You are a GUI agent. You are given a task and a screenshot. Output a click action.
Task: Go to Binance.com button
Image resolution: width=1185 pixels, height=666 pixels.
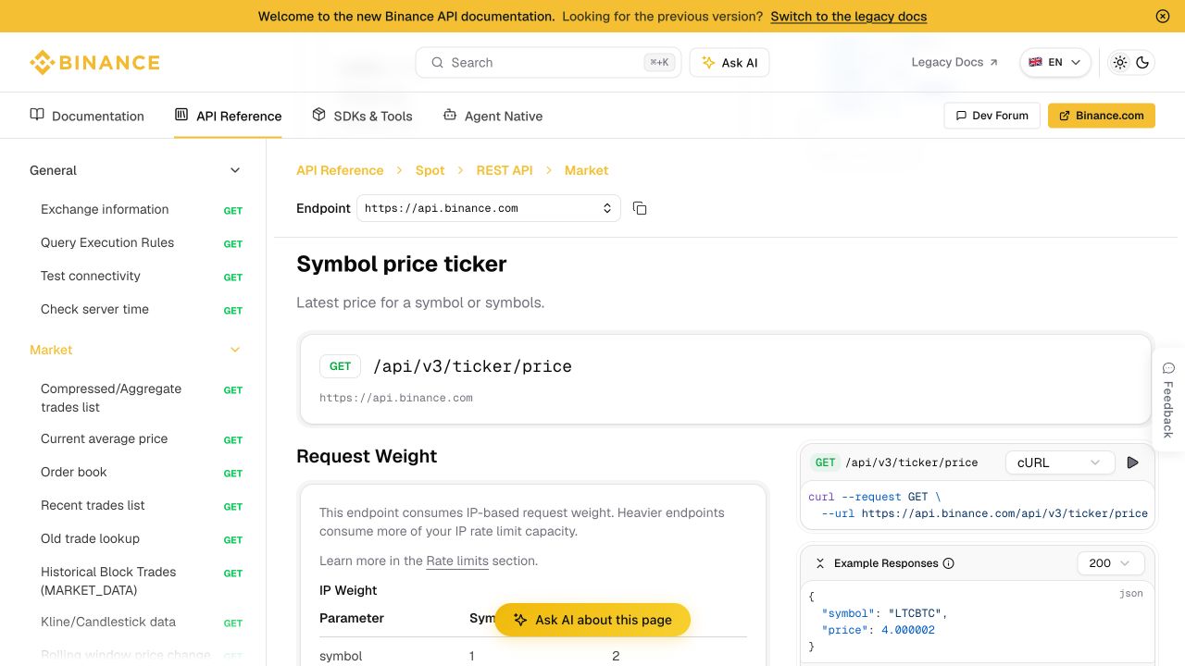click(x=1102, y=116)
